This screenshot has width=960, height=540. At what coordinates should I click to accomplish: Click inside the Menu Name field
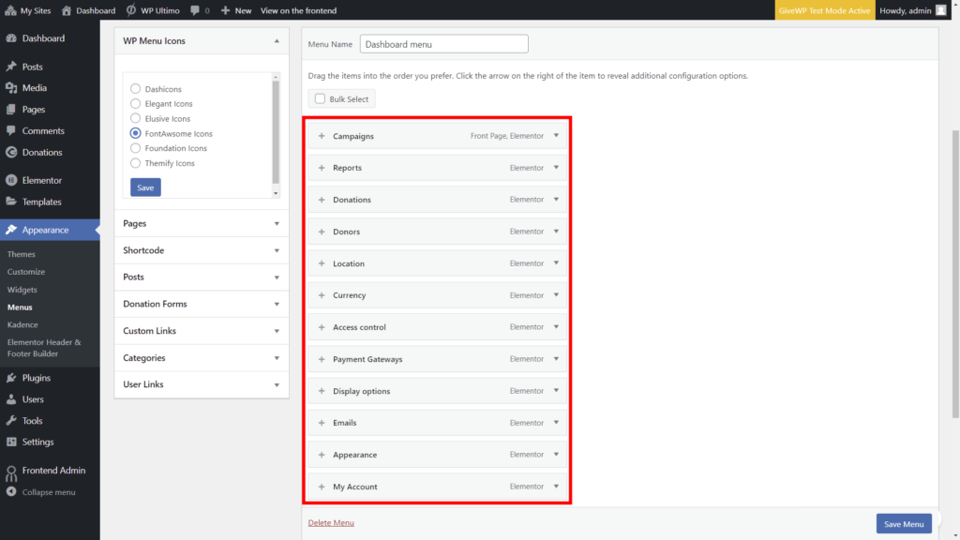[442, 43]
